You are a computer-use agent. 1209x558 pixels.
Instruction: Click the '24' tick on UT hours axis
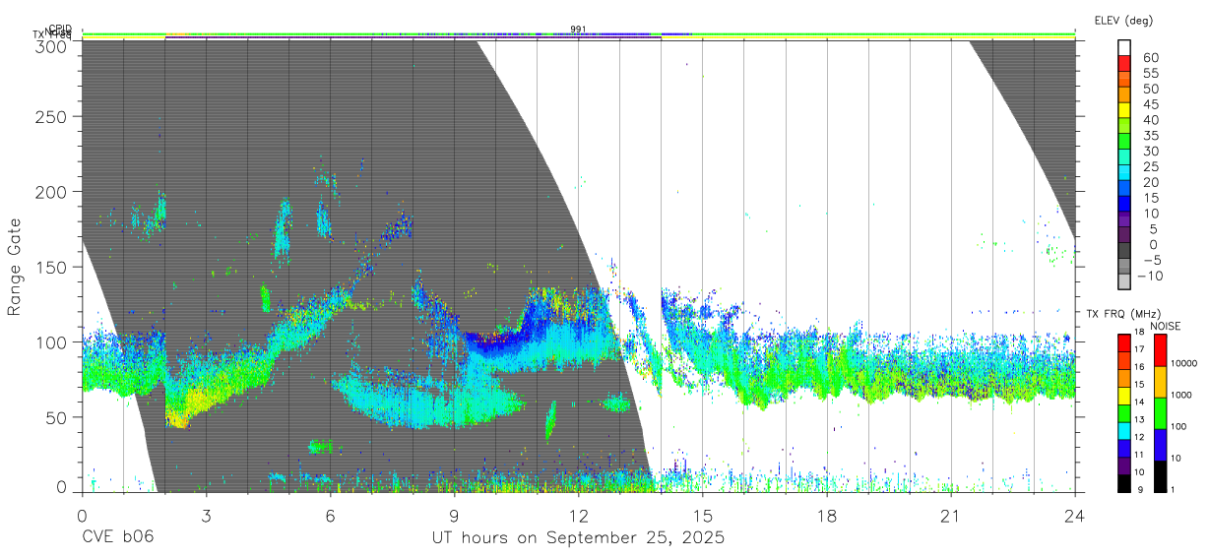coord(1074,516)
